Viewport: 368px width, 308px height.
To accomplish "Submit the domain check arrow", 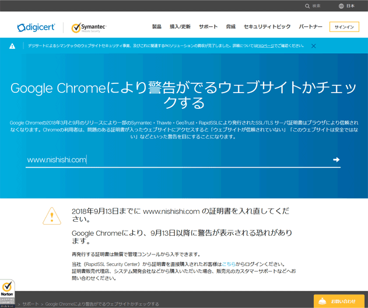I will [336, 160].
